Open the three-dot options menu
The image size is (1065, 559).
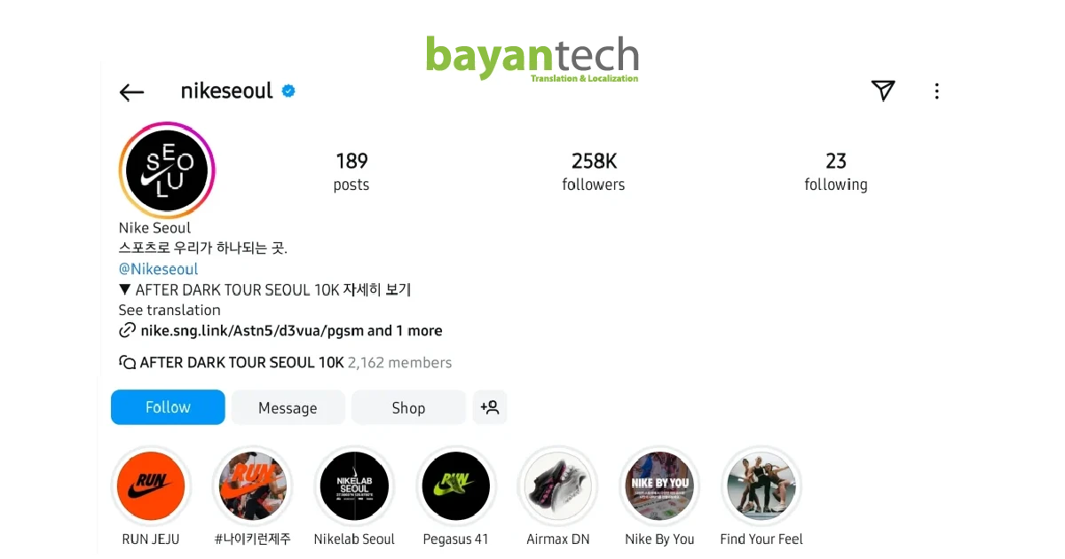click(936, 91)
